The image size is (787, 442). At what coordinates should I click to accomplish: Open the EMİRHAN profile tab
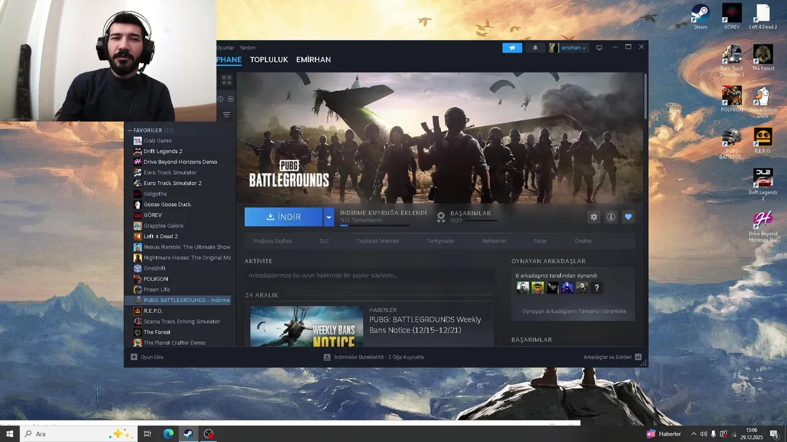314,60
